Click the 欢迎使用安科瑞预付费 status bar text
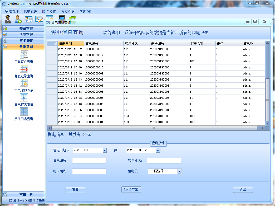The height and width of the screenshot is (206, 275). pyautogui.click(x=26, y=200)
